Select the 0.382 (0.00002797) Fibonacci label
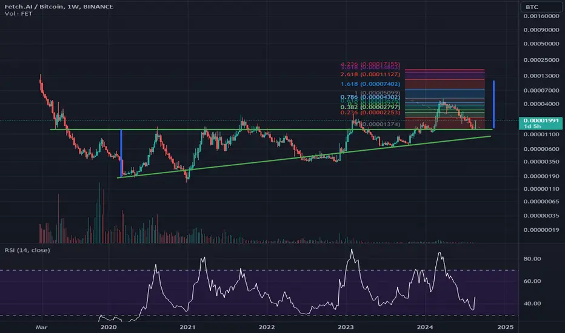 (370, 107)
